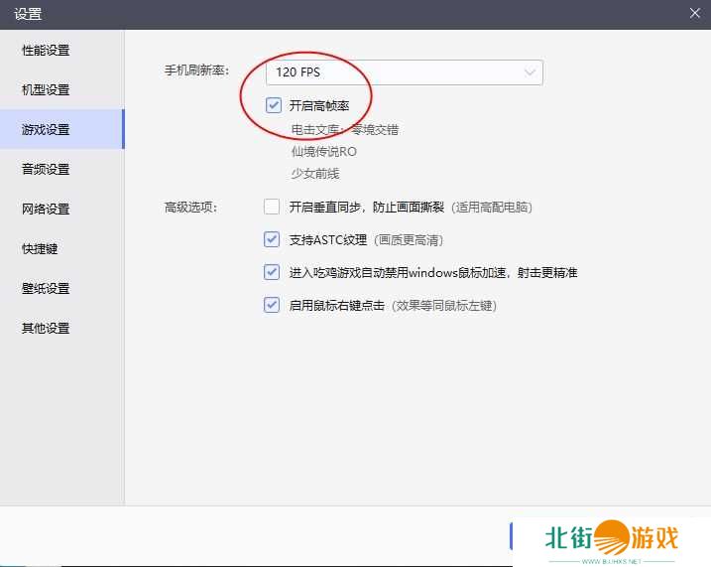Uncheck the 启用鼠标右键点击 checkbox
711x567 pixels.
tap(272, 305)
